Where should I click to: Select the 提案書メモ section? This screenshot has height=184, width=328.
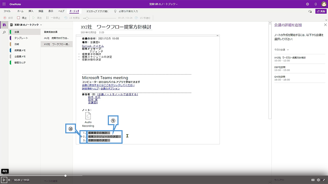point(25,50)
